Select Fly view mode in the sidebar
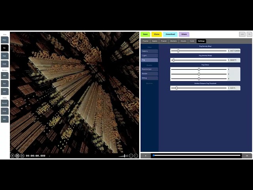The height and width of the screenshot is (190, 253). (x=5, y=48)
